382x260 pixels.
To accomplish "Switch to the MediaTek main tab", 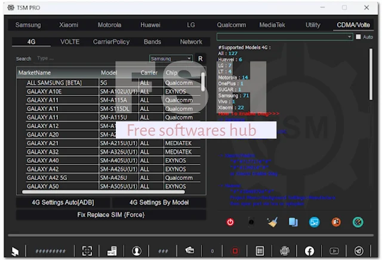I will click(x=272, y=25).
